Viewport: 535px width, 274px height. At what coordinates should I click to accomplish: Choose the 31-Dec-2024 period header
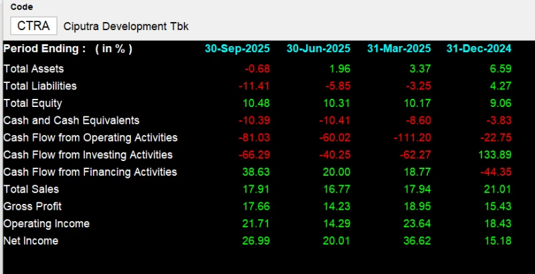pyautogui.click(x=479, y=49)
